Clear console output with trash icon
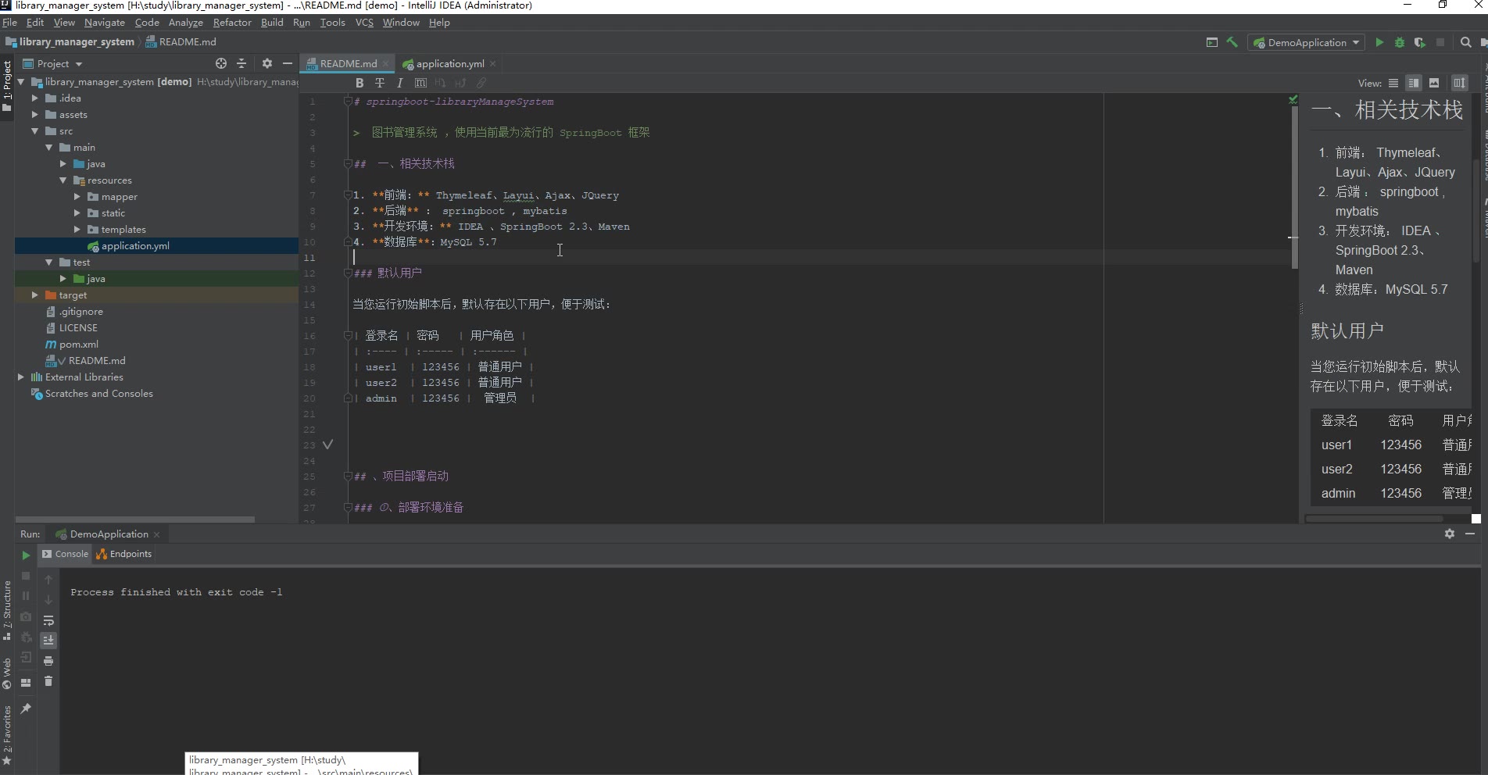 click(x=48, y=681)
